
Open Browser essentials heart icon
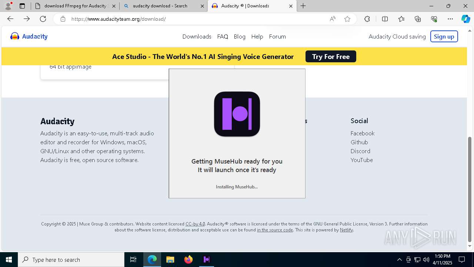434,19
